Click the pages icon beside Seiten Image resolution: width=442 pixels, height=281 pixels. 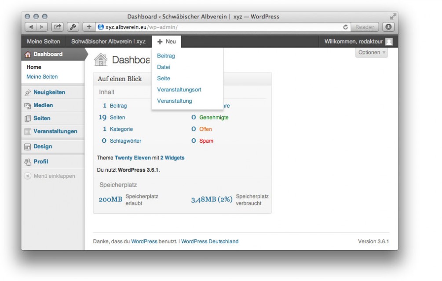(28, 119)
